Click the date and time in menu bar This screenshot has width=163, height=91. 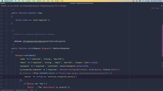point(156,1)
